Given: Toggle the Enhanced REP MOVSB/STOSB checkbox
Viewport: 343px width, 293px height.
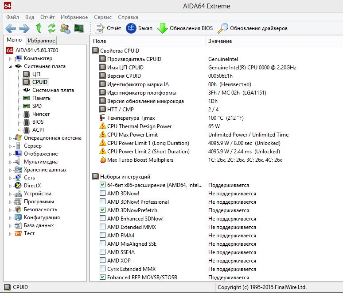Looking at the screenshot, I should [x=102, y=277].
